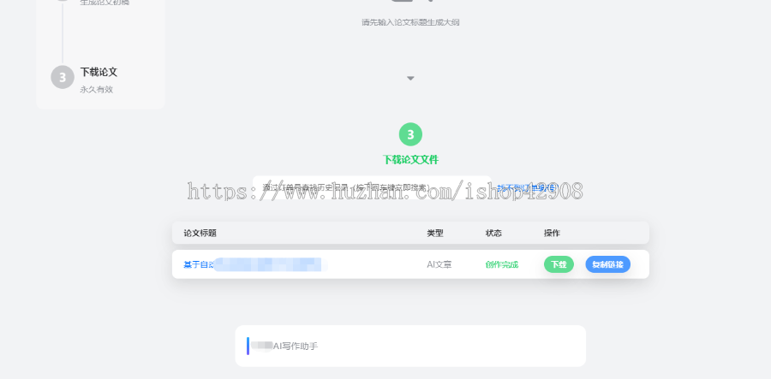
Task: Click the 状态 column header
Action: coord(493,234)
